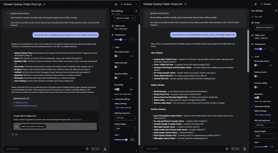The image size is (278, 153).
Task: Edit the left prompt title with pencil icon
Action: 44,4
